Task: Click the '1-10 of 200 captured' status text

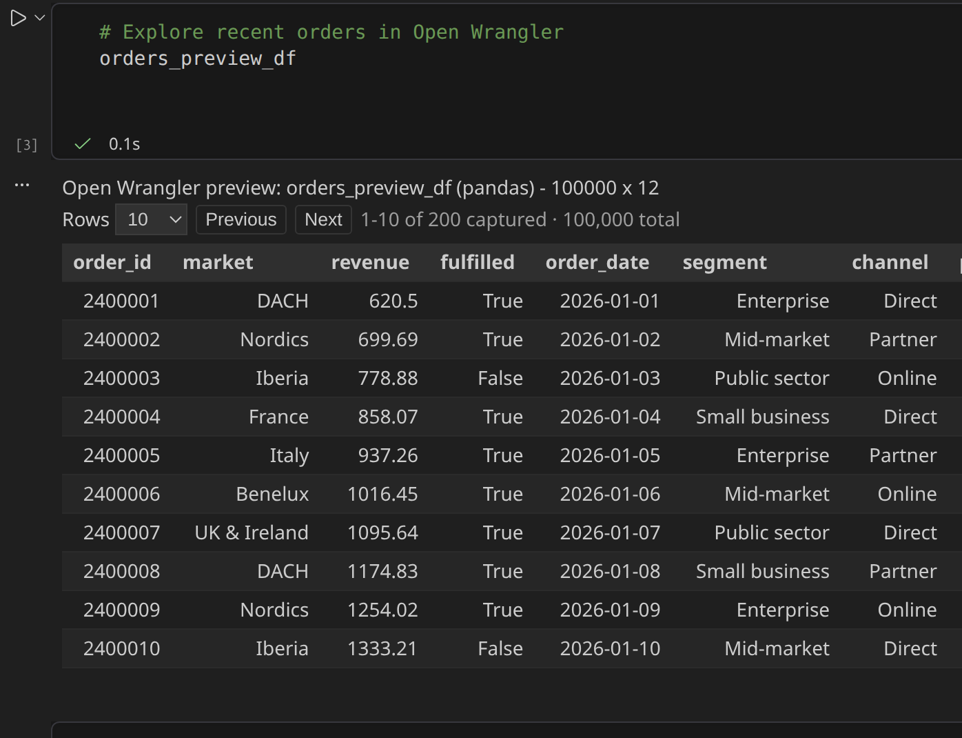Action: (x=453, y=219)
